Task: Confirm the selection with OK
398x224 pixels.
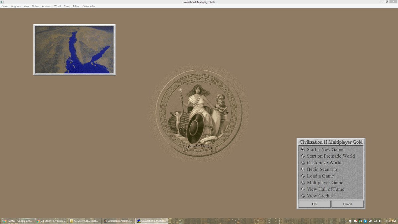Action: (314, 204)
